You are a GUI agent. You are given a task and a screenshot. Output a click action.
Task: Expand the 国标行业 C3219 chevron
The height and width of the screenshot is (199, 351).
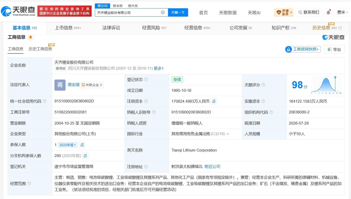point(228,134)
